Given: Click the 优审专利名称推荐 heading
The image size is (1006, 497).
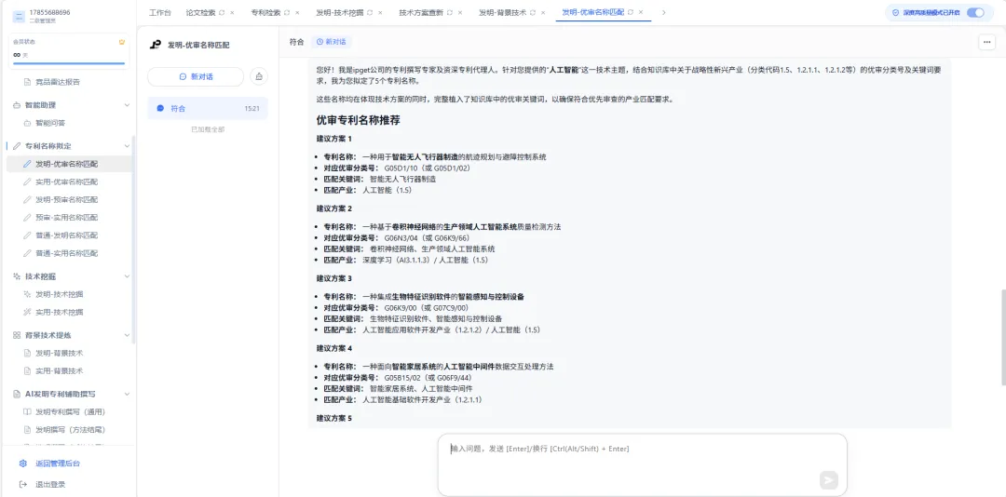Looking at the screenshot, I should (x=359, y=120).
